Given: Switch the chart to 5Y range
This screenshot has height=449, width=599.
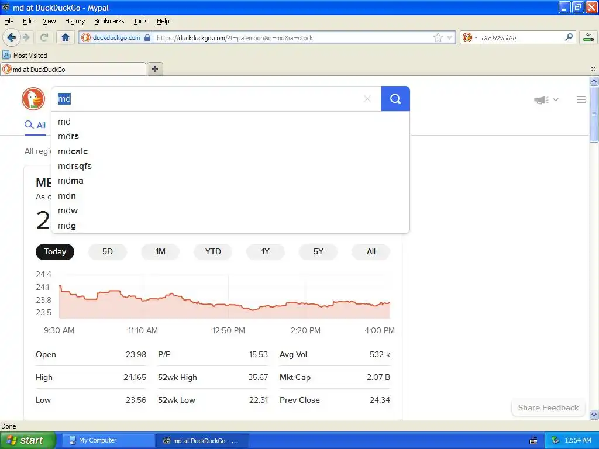Looking at the screenshot, I should (318, 251).
